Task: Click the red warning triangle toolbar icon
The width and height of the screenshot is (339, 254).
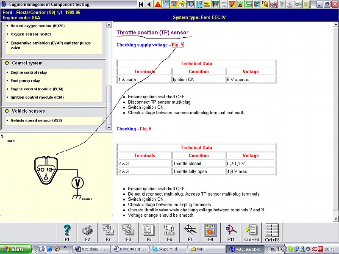Action: pyautogui.click(x=158, y=4)
